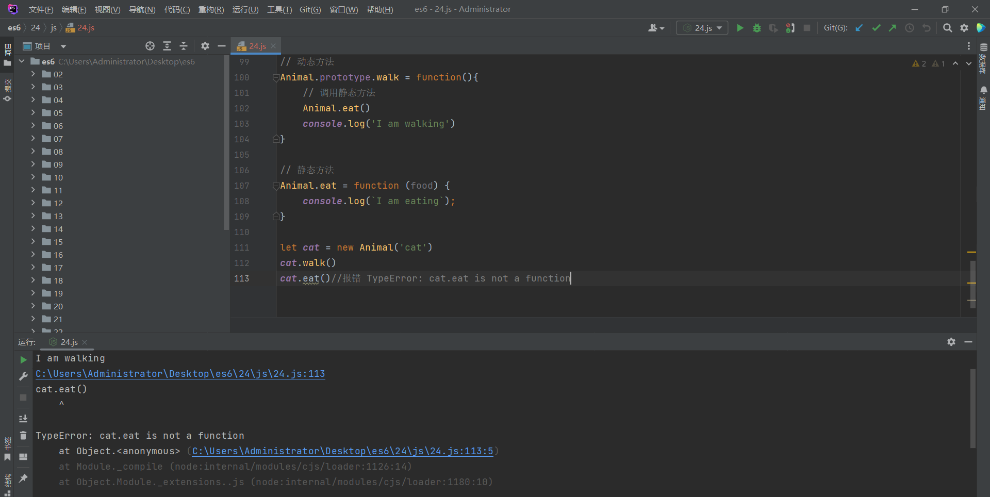Close the 24.js run tab
Image resolution: width=990 pixels, height=497 pixels.
85,342
